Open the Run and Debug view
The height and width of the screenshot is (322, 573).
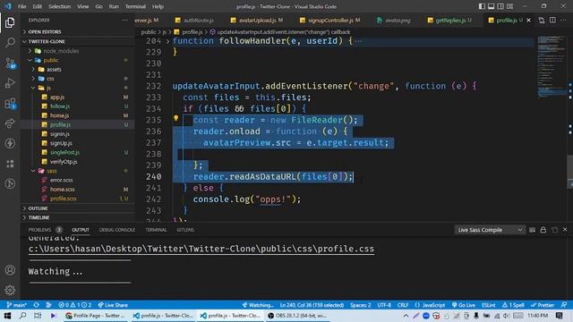10,83
